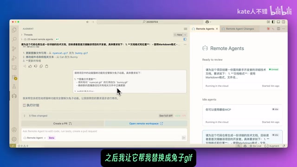Click See full diff
Viewport: 297px width, 167px height.
[x=166, y=116]
